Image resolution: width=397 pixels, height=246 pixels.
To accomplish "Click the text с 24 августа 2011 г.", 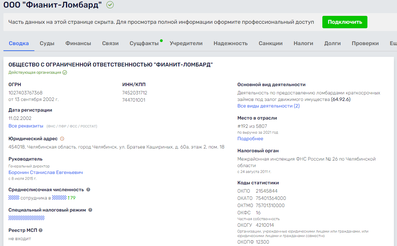I will pos(254,172).
